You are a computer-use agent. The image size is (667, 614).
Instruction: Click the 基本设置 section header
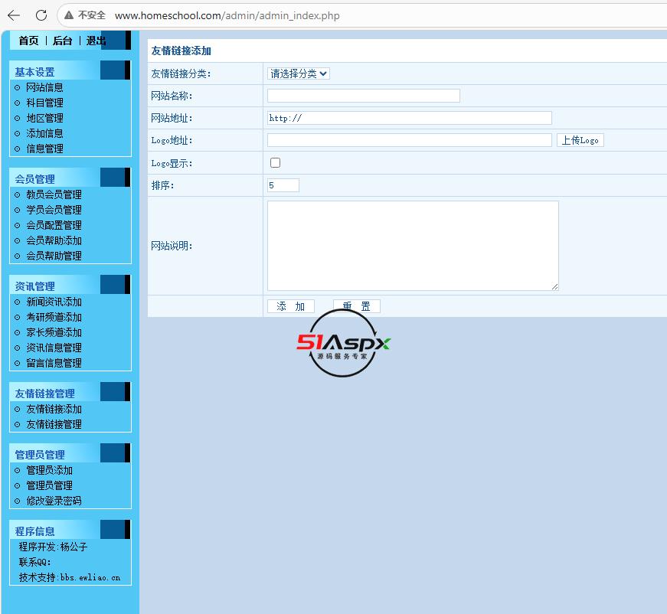coord(35,72)
